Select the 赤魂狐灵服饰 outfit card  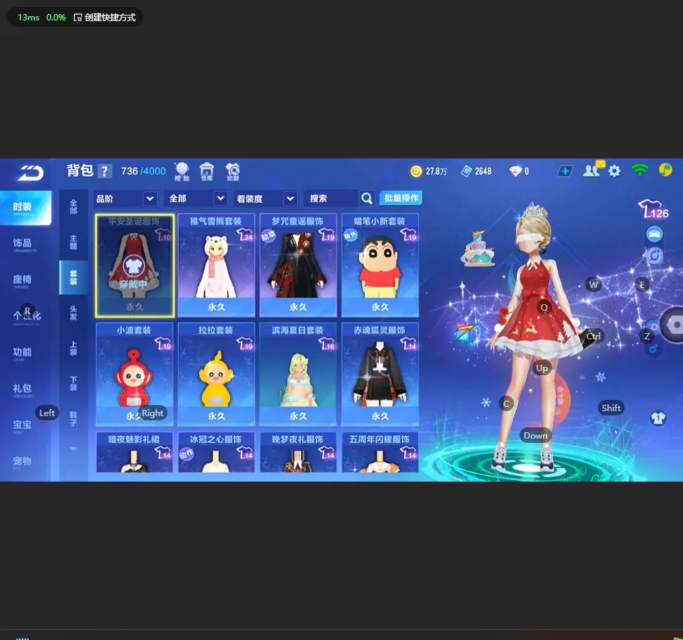(380, 375)
